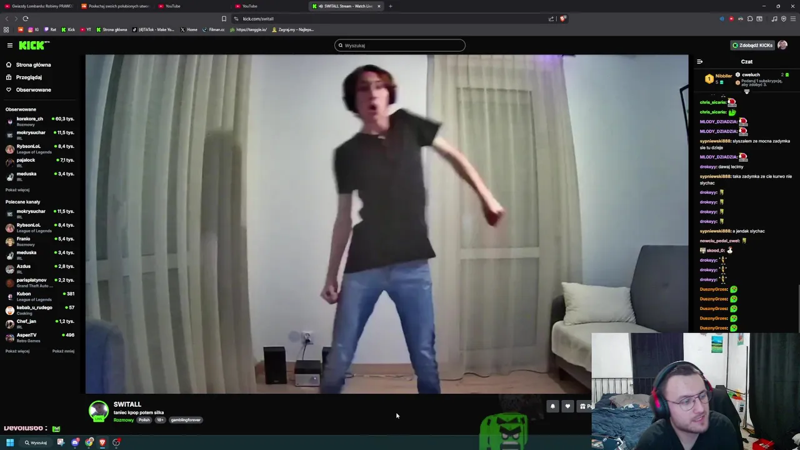Go to Kick home via the KICK logo
This screenshot has height=450, width=800.
click(34, 45)
